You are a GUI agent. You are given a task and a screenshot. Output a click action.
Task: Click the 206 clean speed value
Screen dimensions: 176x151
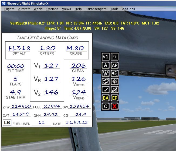pos(78,66)
